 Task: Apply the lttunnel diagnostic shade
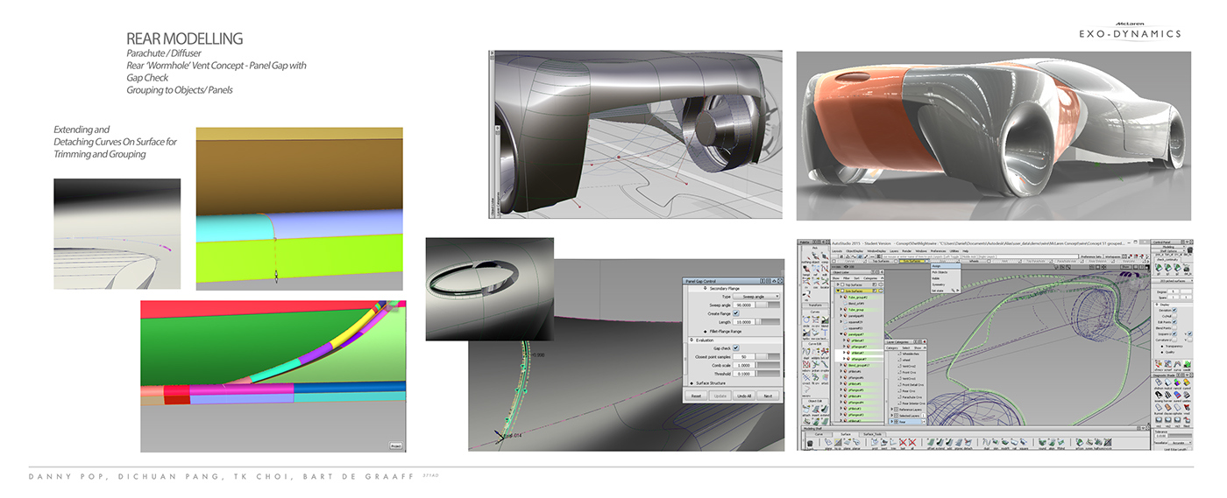click(1159, 408)
